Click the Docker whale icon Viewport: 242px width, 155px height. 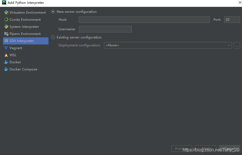coord(6,62)
